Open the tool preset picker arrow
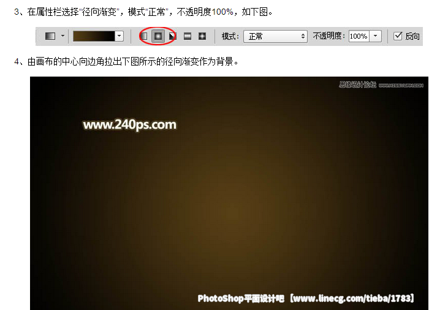 coord(63,36)
